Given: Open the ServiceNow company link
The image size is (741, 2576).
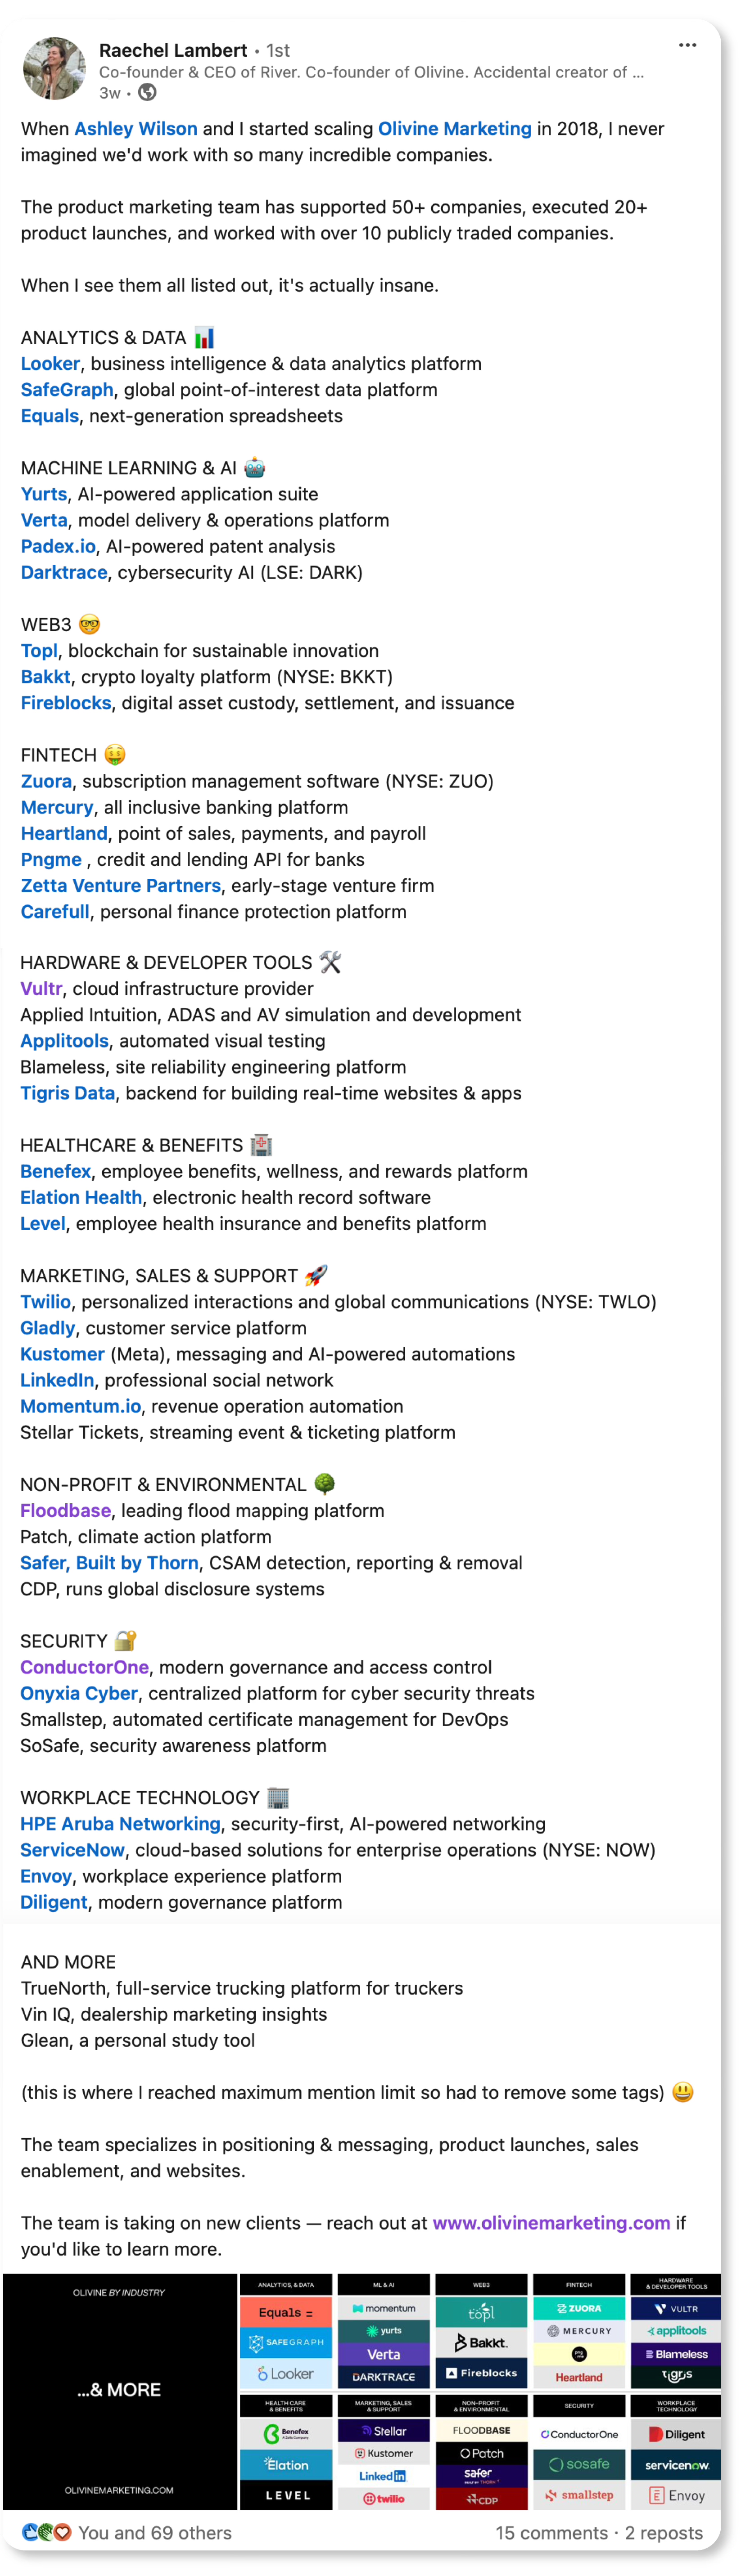Looking at the screenshot, I should pyautogui.click(x=72, y=1850).
